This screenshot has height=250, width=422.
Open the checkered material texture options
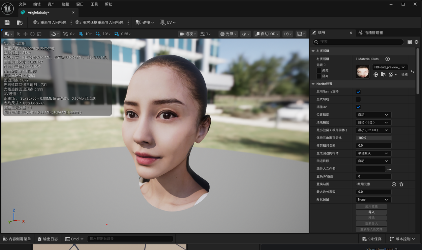[393, 75]
